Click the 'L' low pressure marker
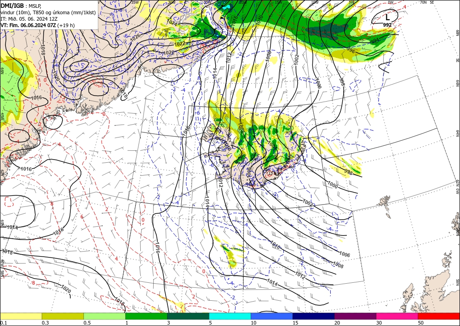The width and height of the screenshot is (460, 326). pos(387,17)
